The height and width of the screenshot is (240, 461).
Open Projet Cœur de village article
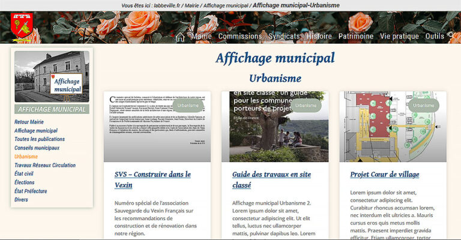385,175
